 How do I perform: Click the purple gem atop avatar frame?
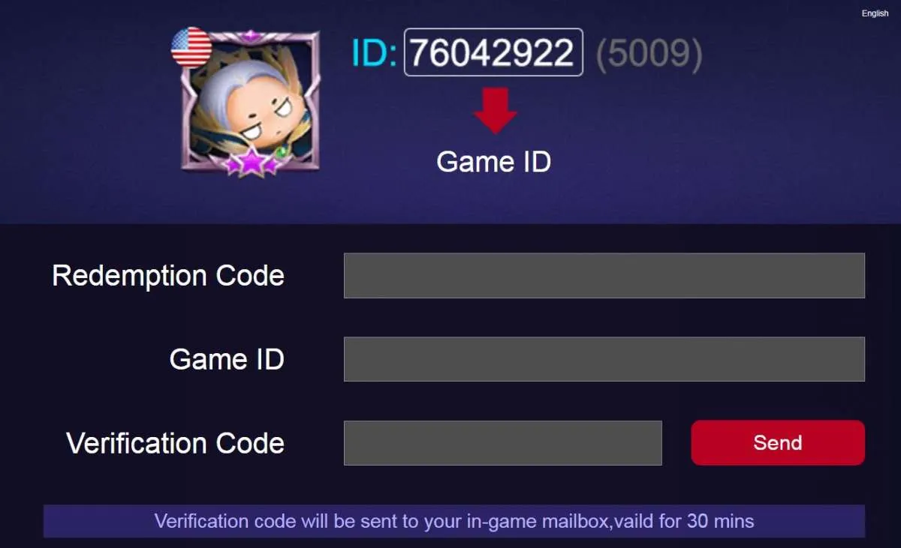coord(250,35)
